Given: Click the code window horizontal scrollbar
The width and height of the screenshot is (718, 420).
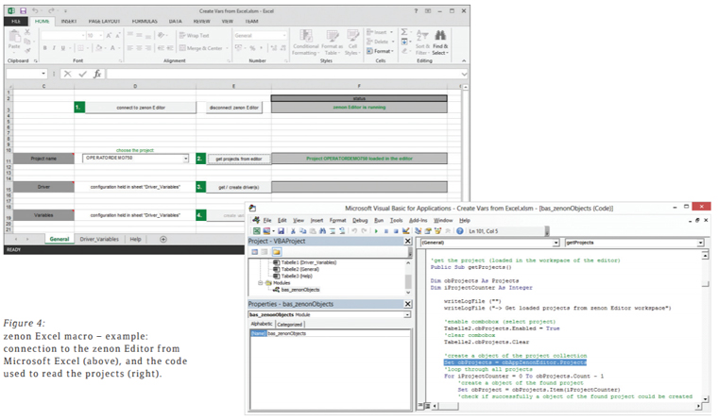Looking at the screenshot, I should click(565, 406).
